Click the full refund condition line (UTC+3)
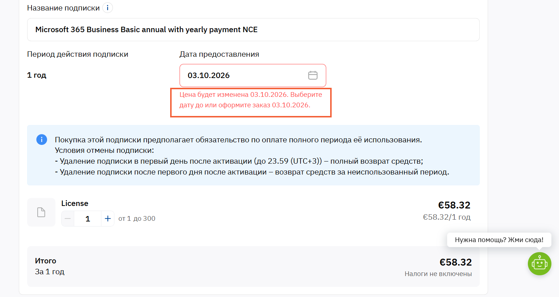The height and width of the screenshot is (297, 559). click(239, 161)
